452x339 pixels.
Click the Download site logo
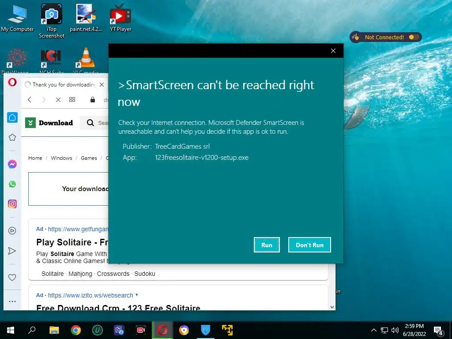(49, 123)
